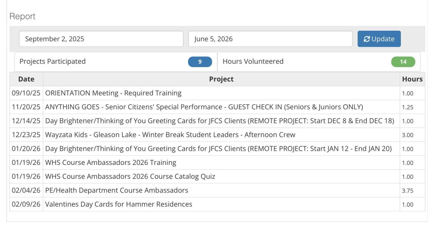The width and height of the screenshot is (428, 238).
Task: Click WHS Course Ambassadors 2026 Training entry
Action: 110,163
